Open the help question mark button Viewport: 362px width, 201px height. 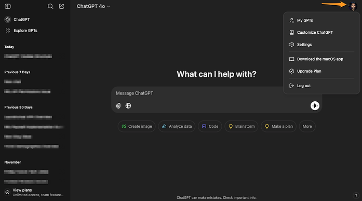click(x=356, y=195)
